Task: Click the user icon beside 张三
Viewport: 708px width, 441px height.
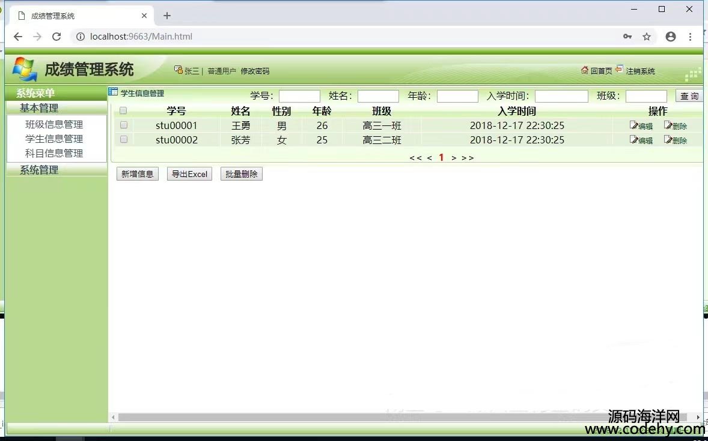Action: point(179,70)
